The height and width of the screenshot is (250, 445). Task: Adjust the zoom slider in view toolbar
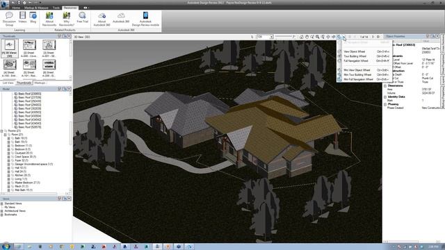pos(284,37)
